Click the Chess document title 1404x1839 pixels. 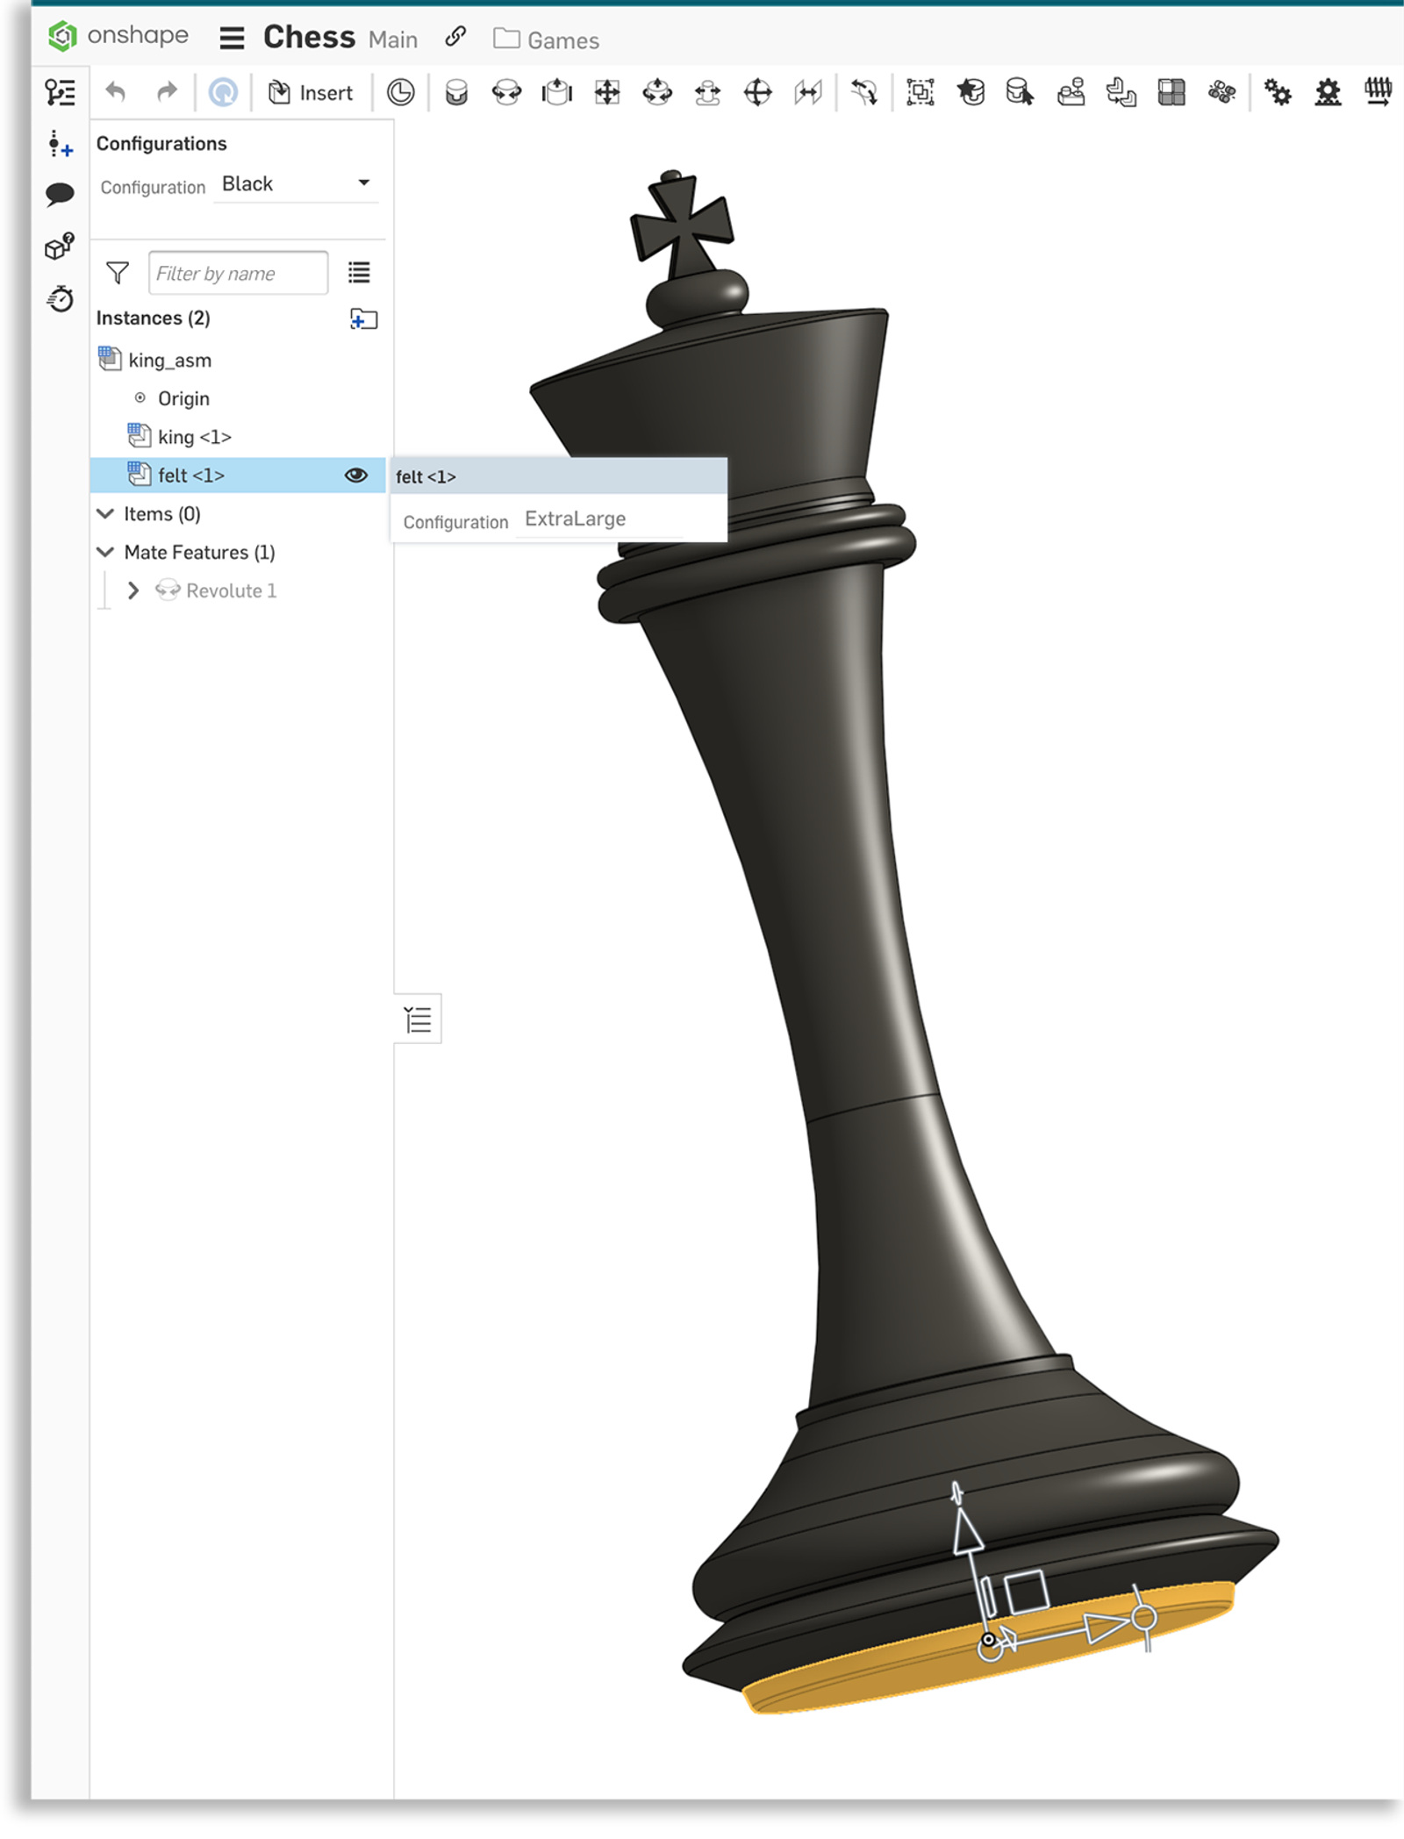pyautogui.click(x=309, y=36)
